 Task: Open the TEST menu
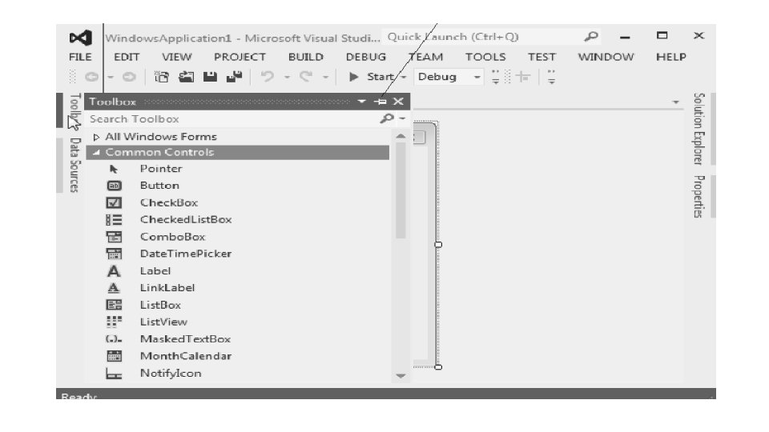pyautogui.click(x=542, y=57)
